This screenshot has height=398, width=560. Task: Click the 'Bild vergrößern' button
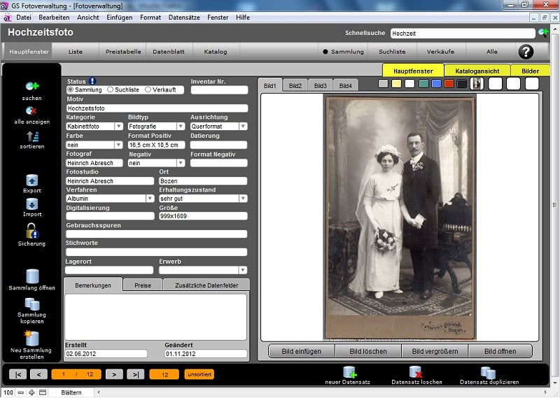click(436, 351)
